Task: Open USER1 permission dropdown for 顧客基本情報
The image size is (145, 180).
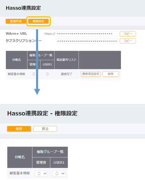Action: (x=59, y=174)
